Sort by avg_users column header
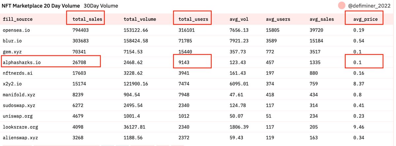 click(x=278, y=19)
